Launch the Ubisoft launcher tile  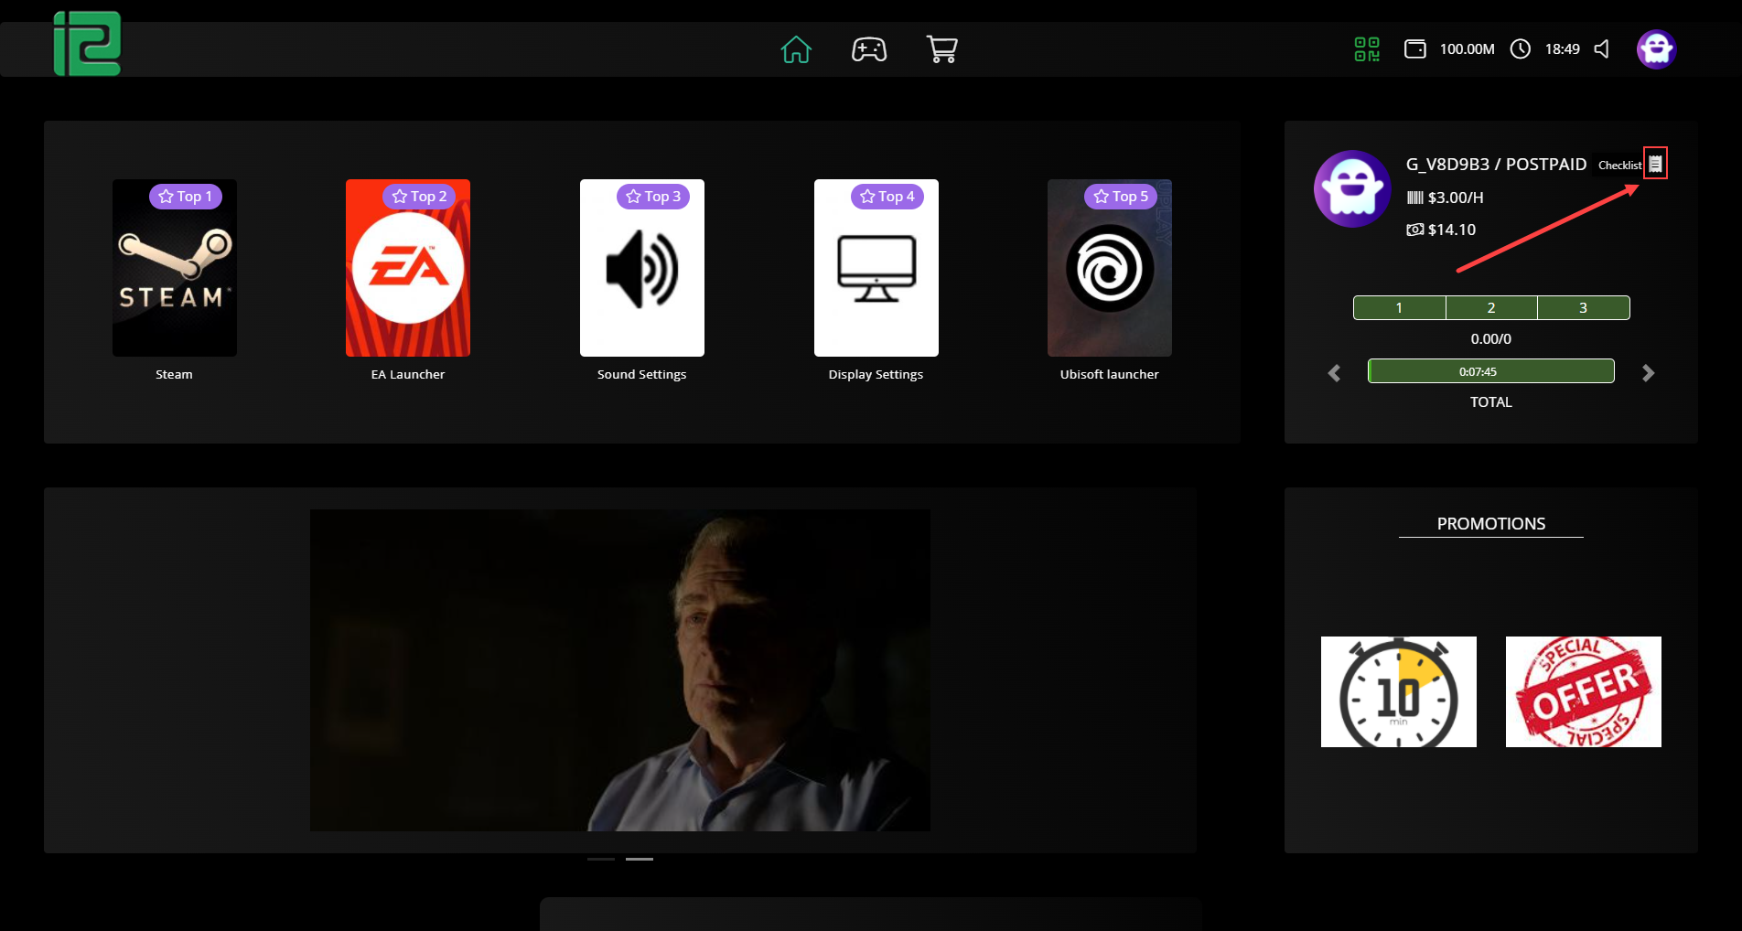coord(1109,268)
